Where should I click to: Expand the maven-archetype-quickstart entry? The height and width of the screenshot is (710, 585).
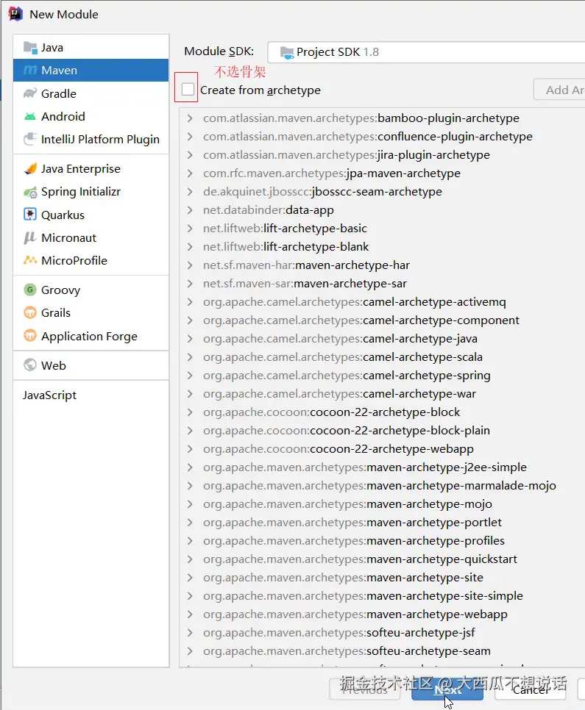190,559
